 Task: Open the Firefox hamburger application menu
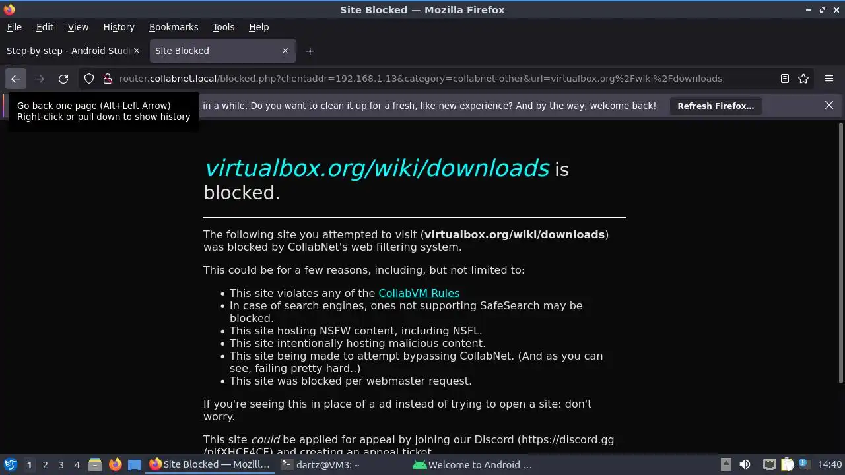pos(829,79)
